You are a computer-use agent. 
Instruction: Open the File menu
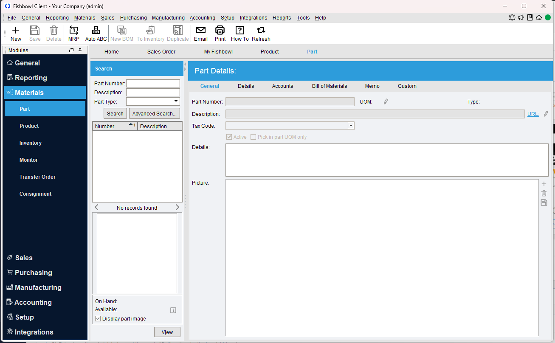[x=11, y=18]
